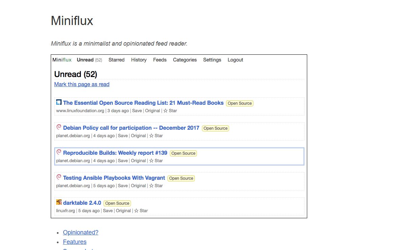Screen dimensions: 406x250
Task: Open Original link for Essential Open Source Reading List
Action: coord(153,111)
